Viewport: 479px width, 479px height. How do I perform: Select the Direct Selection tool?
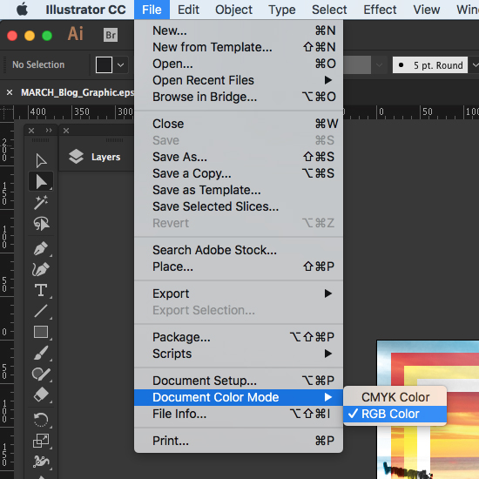point(41,181)
